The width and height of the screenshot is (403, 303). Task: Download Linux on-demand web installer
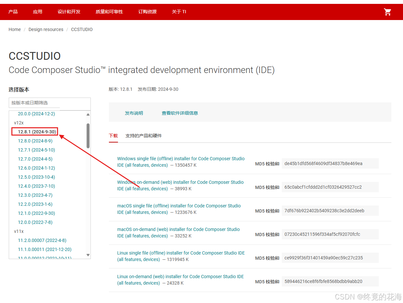pos(180,280)
